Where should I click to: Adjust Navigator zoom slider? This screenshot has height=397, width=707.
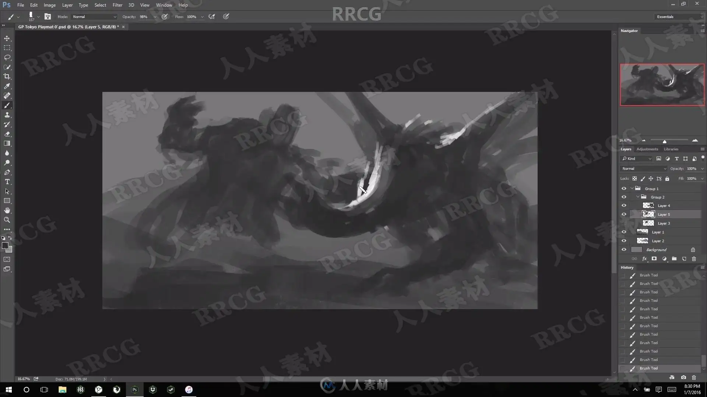pyautogui.click(x=665, y=141)
